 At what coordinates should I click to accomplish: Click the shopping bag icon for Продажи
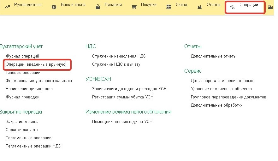click(x=98, y=7)
